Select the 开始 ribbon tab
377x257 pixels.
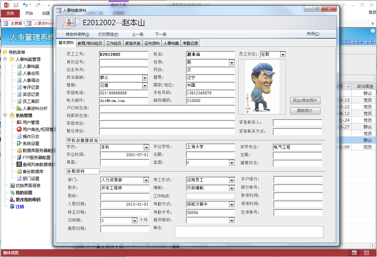tap(30, 13)
